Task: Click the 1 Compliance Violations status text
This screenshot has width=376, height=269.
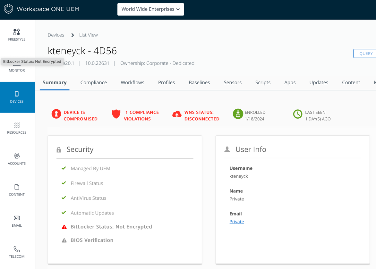Action: [141, 115]
